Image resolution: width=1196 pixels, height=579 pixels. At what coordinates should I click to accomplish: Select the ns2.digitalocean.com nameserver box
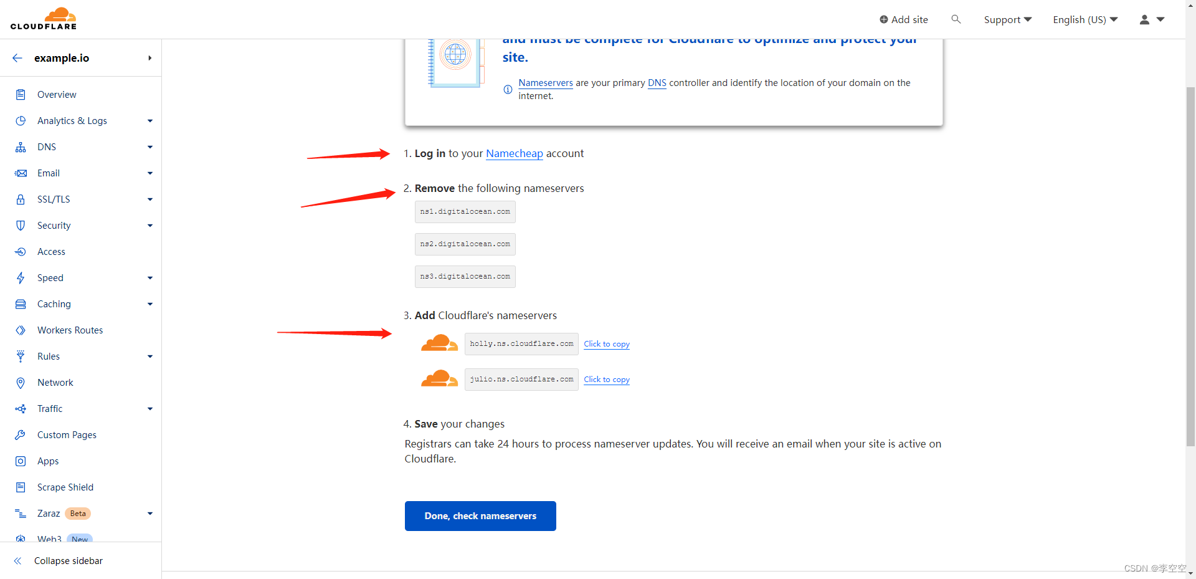point(465,244)
